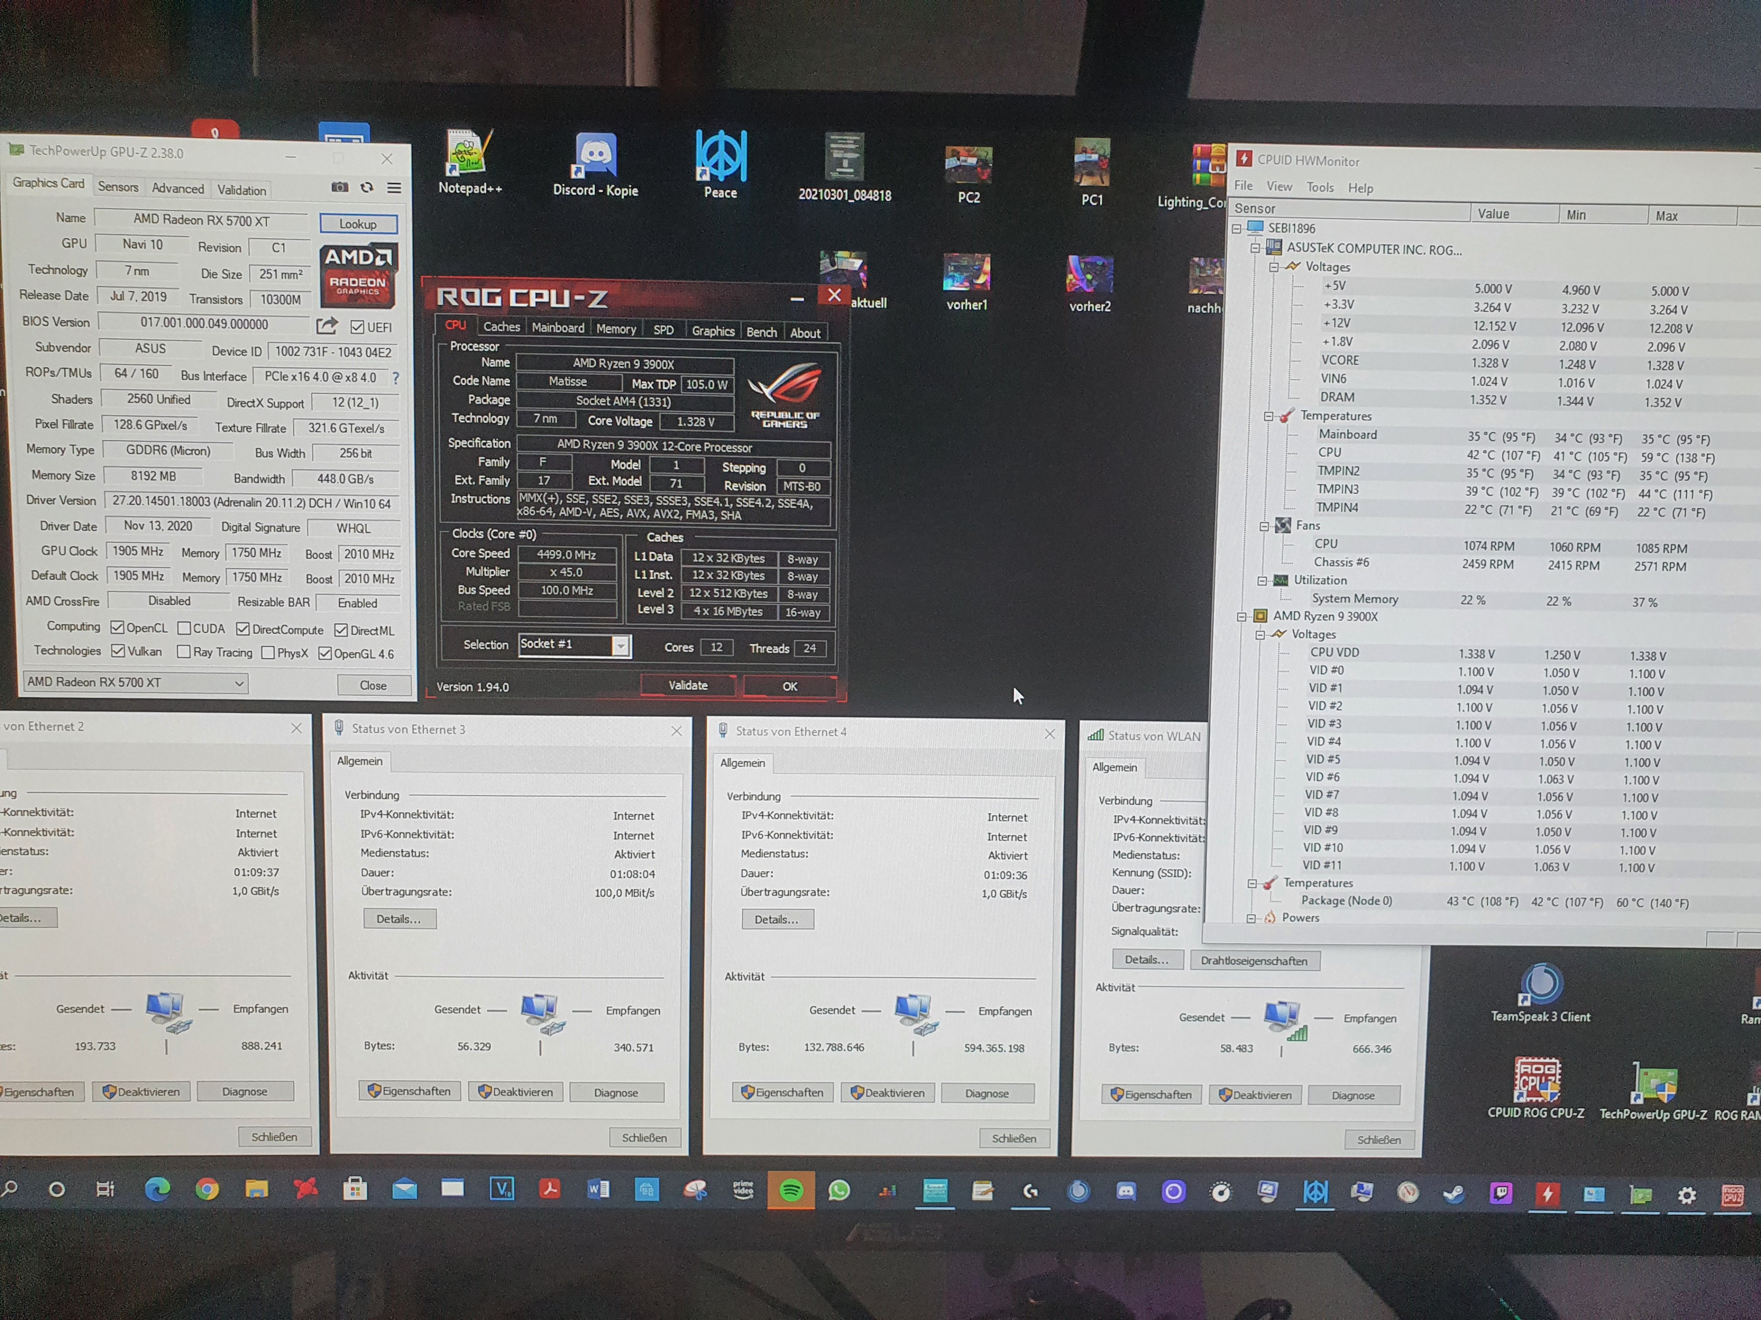
Task: Click the Lookup button in GPU-Z
Action: tap(358, 225)
